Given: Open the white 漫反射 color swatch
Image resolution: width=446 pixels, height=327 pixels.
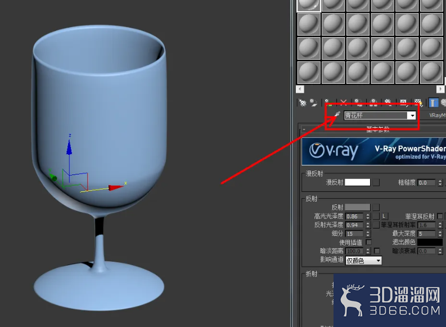Looking at the screenshot, I should tap(358, 182).
